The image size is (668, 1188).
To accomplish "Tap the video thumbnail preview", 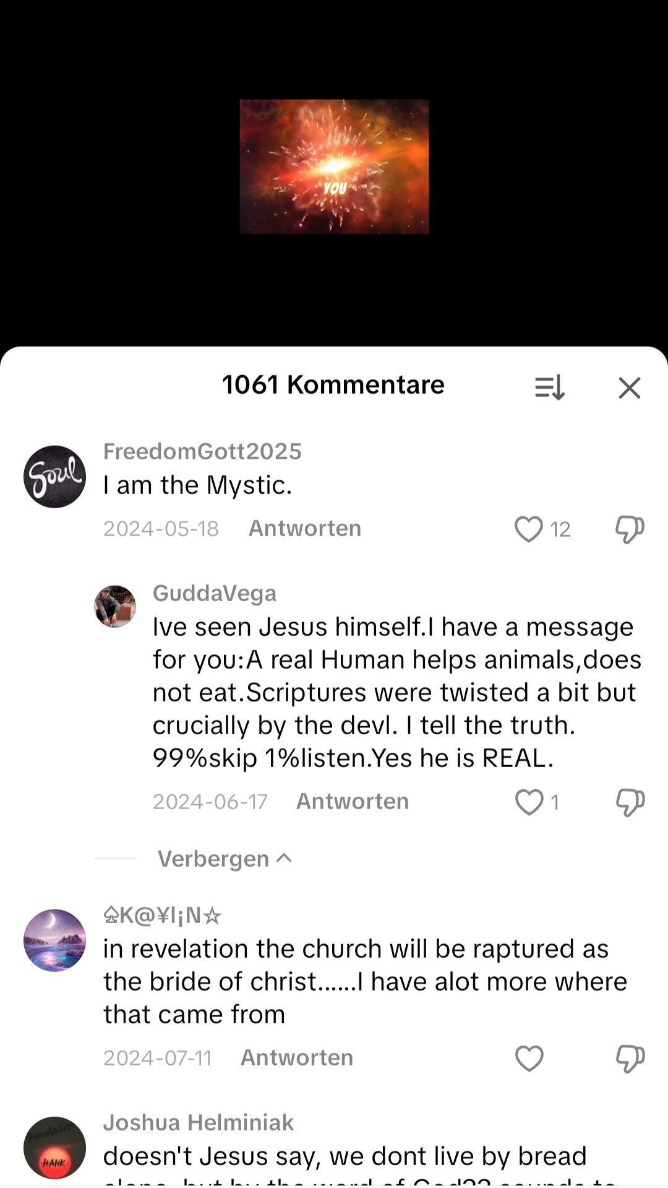I will [x=334, y=167].
